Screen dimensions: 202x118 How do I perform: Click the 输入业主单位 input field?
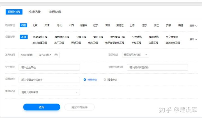coord(49,68)
